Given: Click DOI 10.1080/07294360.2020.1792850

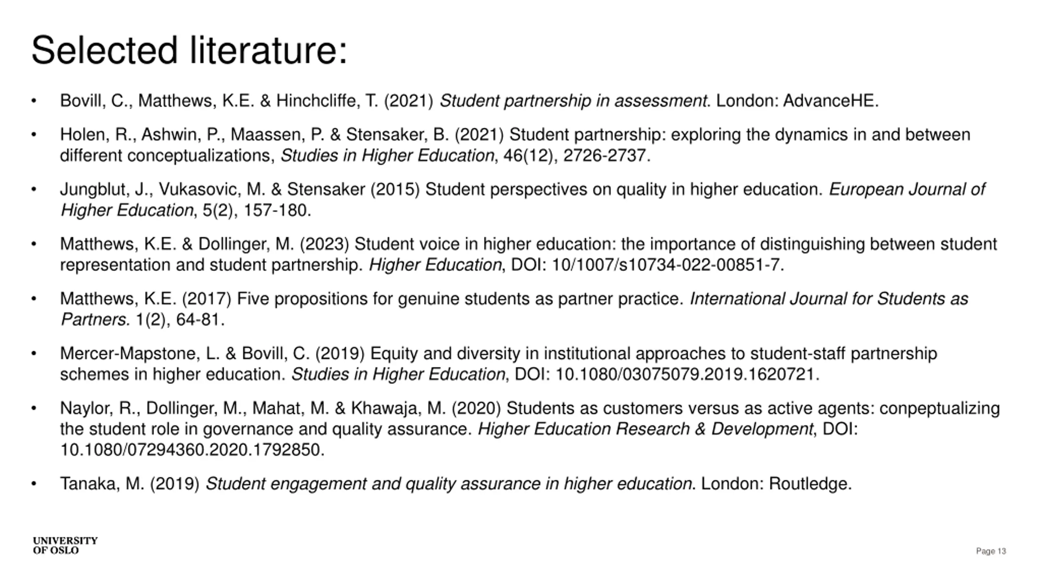Looking at the screenshot, I should pos(192,450).
